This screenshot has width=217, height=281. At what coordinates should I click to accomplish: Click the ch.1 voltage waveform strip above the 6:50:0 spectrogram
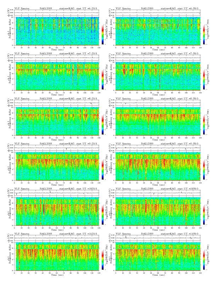(158, 13)
